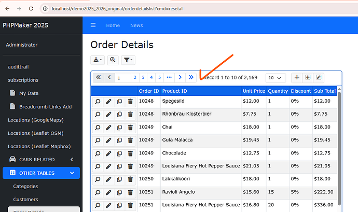The image size is (358, 212).
Task: Toggle the hamburger sidebar menu
Action: click(93, 25)
